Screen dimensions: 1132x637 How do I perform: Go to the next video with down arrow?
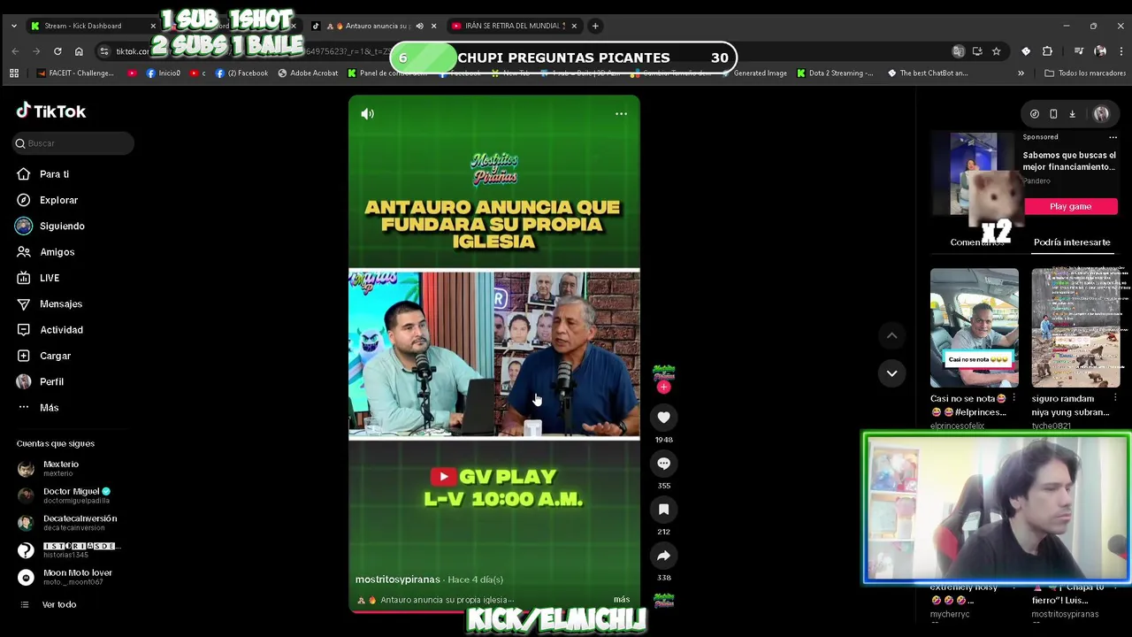coord(891,373)
